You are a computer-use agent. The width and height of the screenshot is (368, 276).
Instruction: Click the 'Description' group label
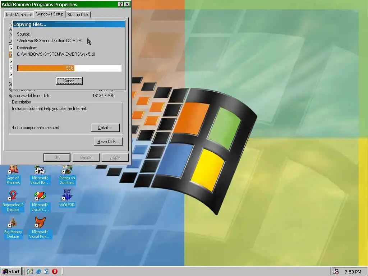(x=21, y=102)
